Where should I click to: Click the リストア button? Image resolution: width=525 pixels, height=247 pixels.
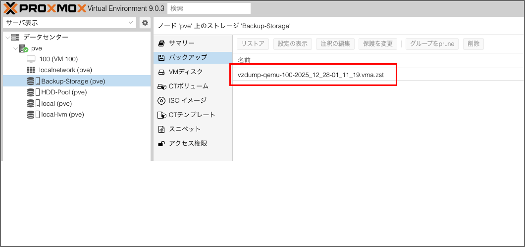(x=253, y=44)
